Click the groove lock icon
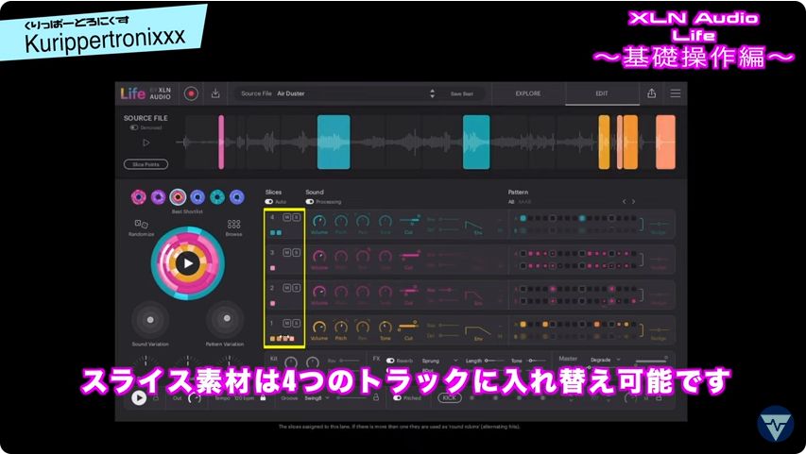 (376, 397)
